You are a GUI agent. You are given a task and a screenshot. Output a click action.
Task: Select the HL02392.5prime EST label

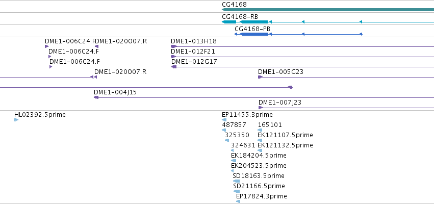click(x=40, y=115)
